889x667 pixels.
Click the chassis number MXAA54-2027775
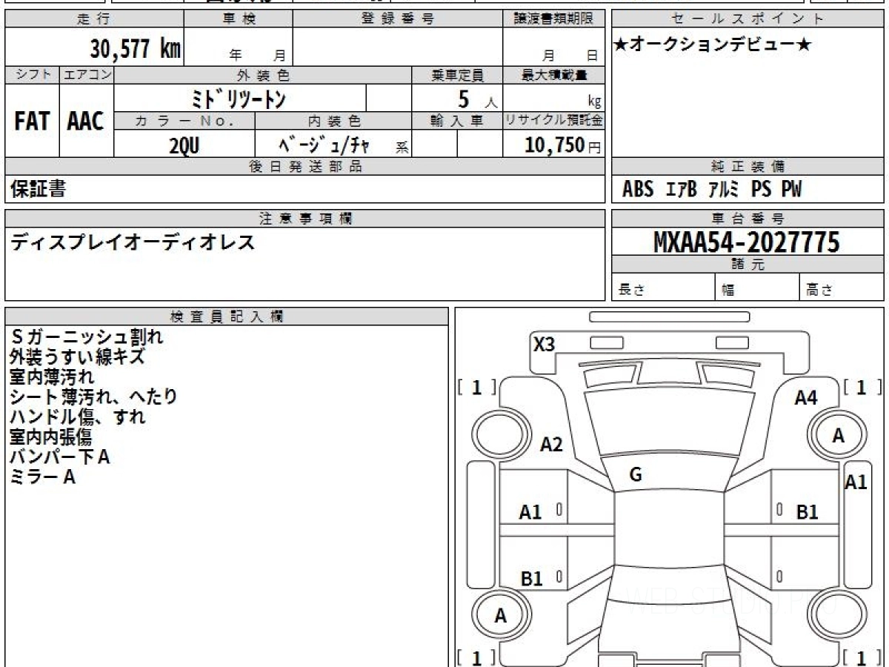point(746,242)
